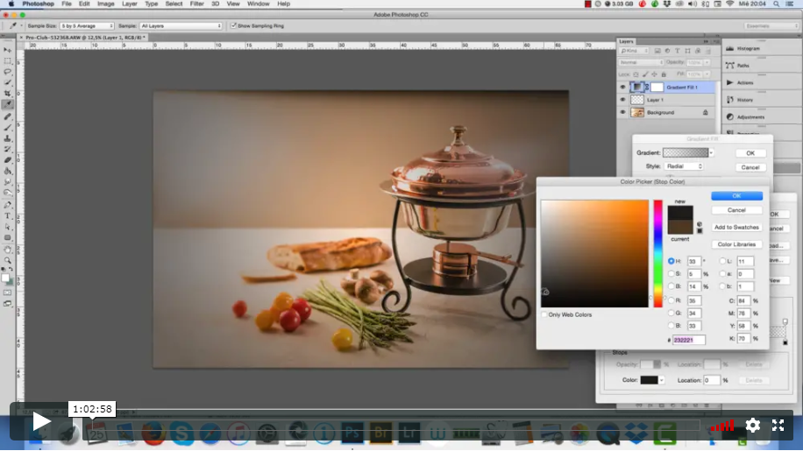Select the Move tool
Viewport: 803px width, 451px height.
[7, 50]
